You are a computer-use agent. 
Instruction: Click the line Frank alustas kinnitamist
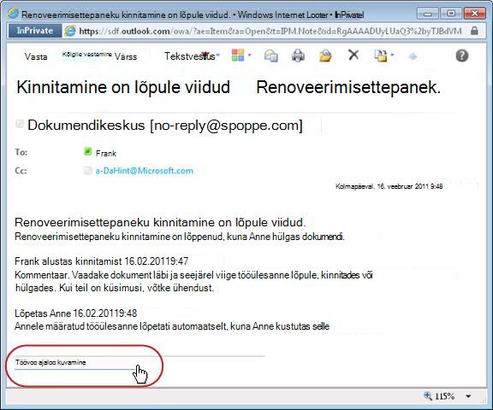102,261
